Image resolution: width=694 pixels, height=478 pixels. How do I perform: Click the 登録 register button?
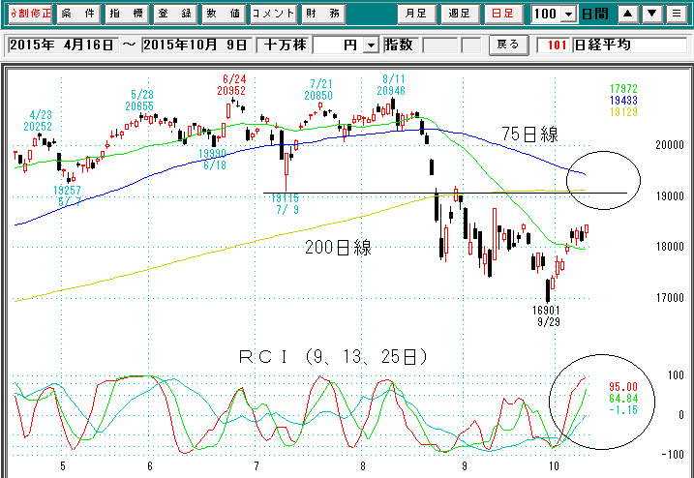coord(175,15)
